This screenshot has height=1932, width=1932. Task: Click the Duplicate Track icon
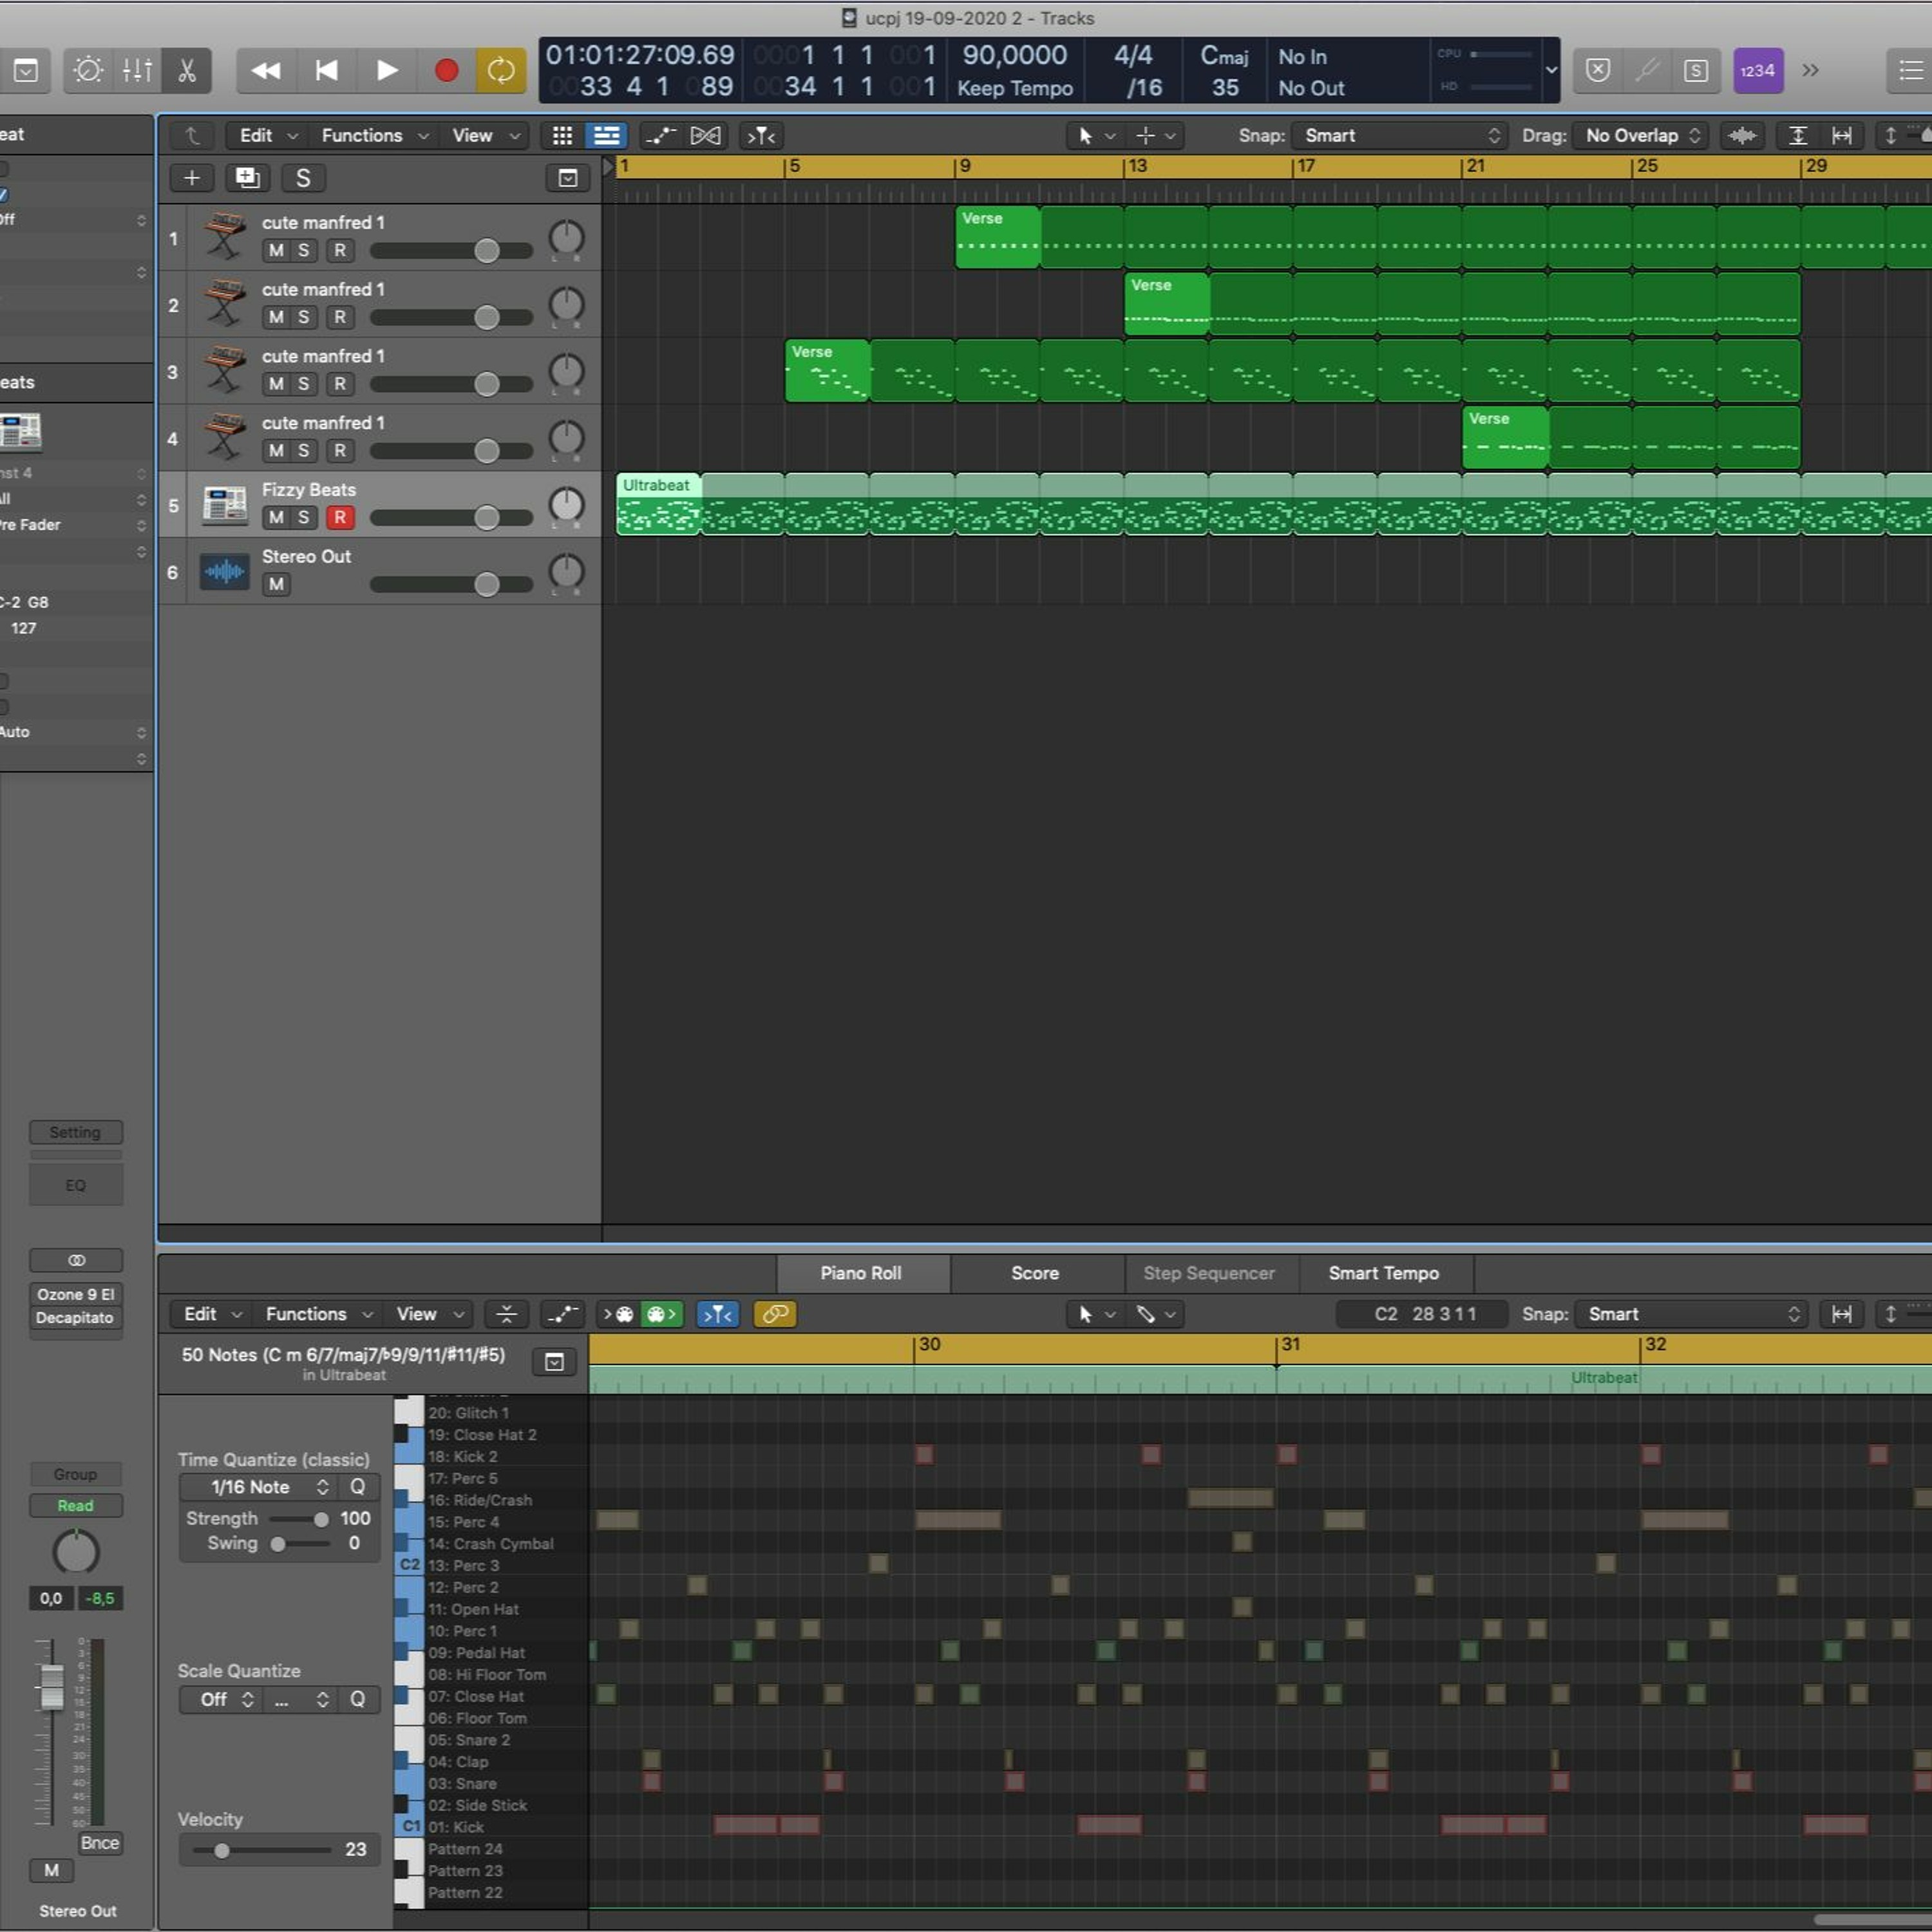click(247, 178)
